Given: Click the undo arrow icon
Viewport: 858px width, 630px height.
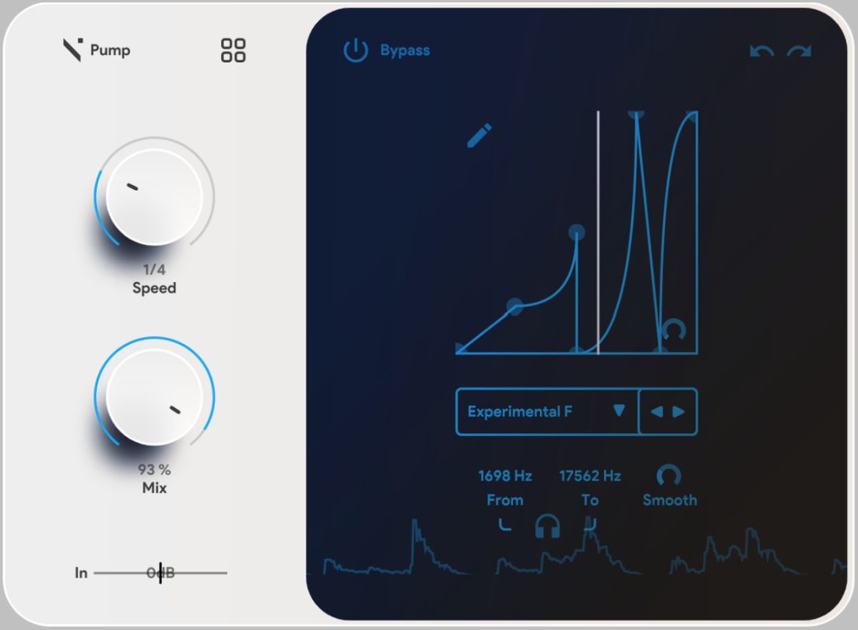Looking at the screenshot, I should pos(761,52).
